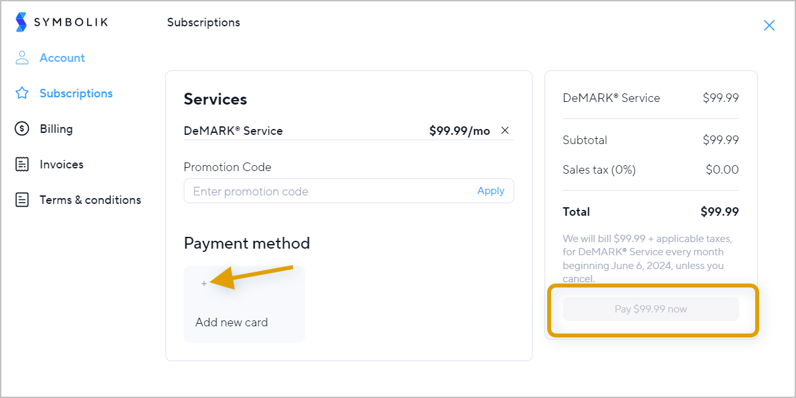Click the Subtotal label
796x398 pixels.
[585, 140]
